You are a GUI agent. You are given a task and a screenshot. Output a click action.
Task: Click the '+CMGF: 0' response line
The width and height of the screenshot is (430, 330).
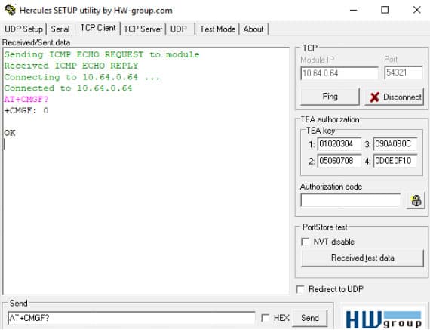26,111
